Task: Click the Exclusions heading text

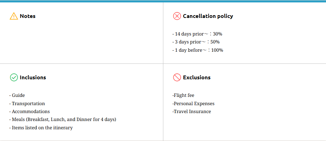Action: (196, 78)
